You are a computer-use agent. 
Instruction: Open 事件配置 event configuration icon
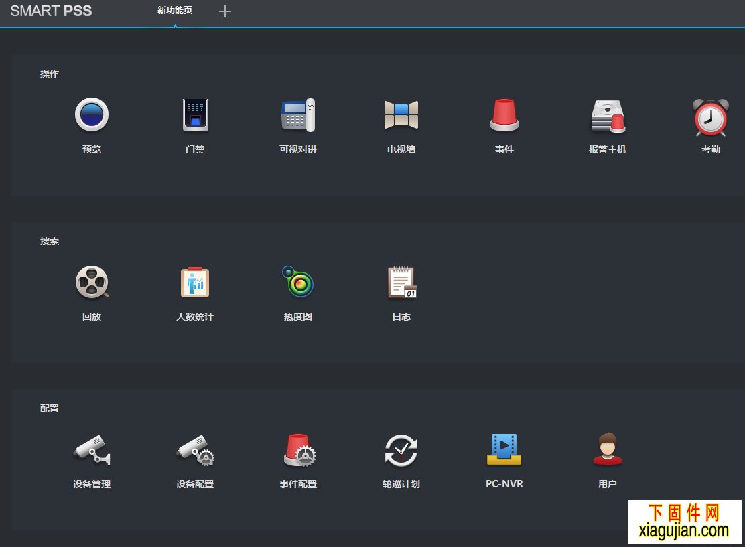tap(299, 450)
